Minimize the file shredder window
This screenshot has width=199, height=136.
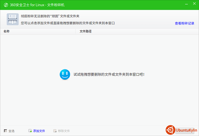click(186, 4)
